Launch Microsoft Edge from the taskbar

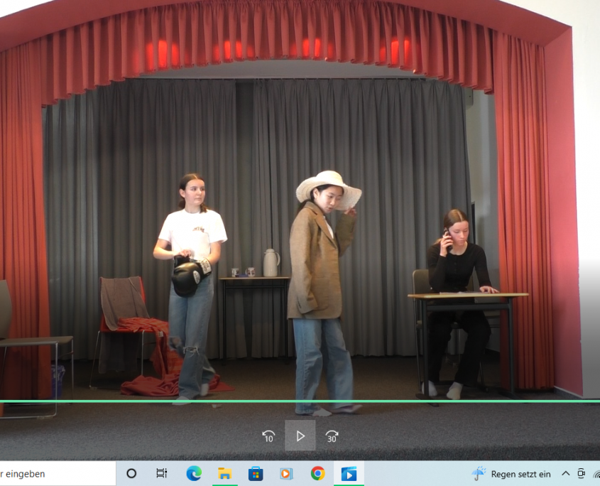click(x=194, y=473)
